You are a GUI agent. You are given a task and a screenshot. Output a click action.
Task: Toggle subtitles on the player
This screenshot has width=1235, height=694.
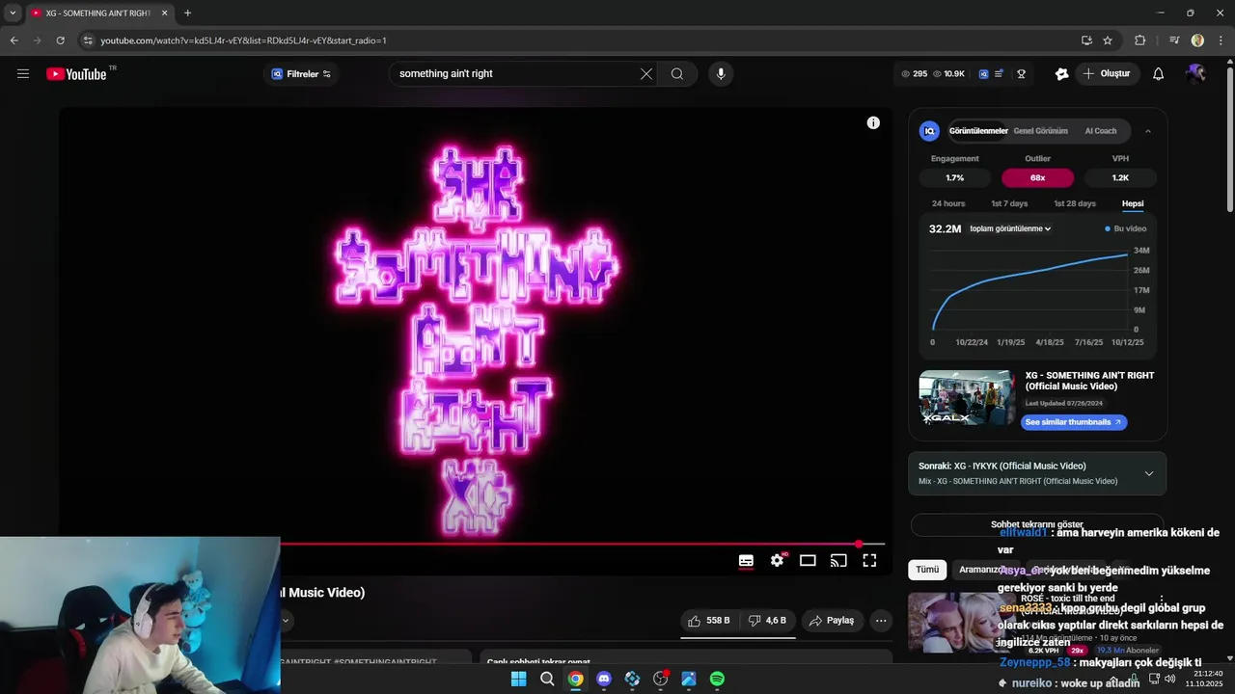click(746, 560)
